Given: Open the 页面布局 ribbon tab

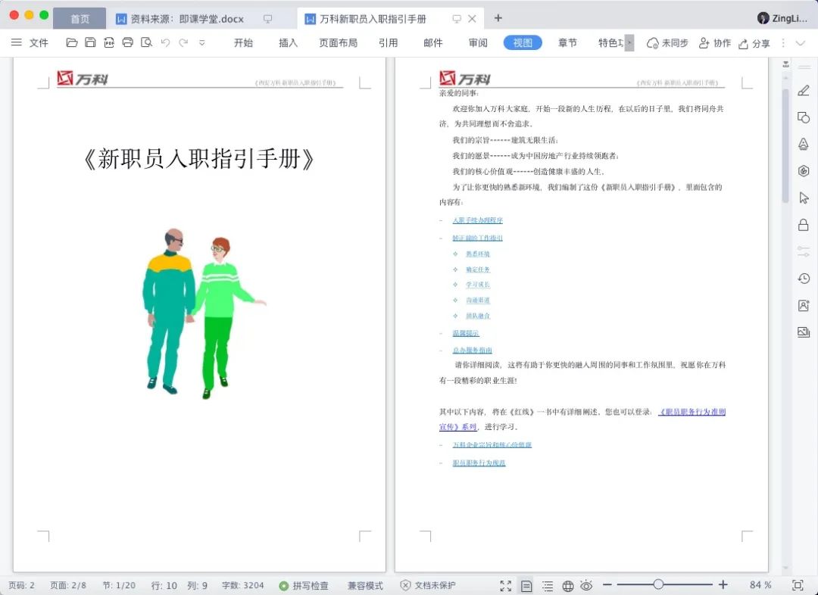Looking at the screenshot, I should pyautogui.click(x=338, y=42).
